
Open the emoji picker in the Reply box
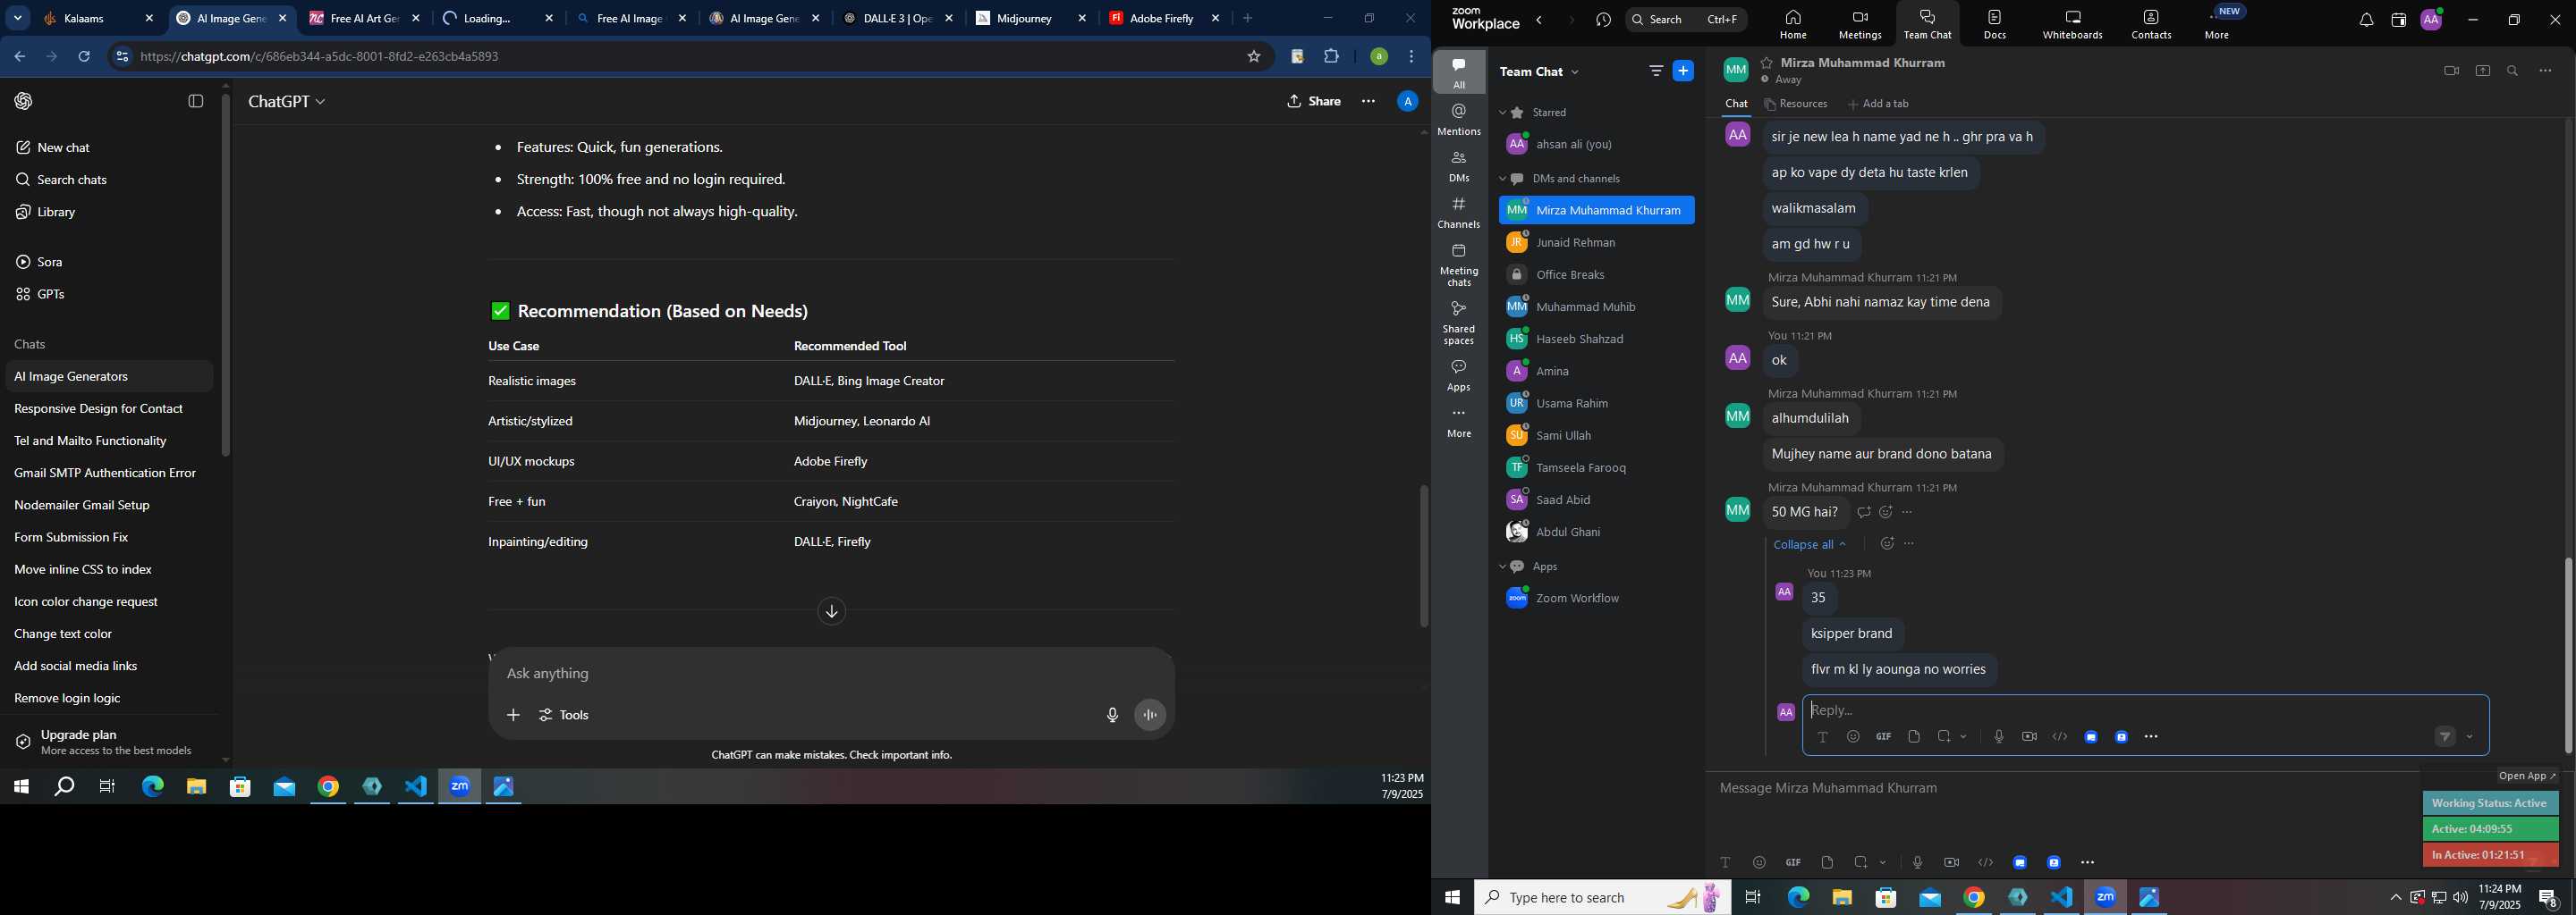tap(1853, 737)
